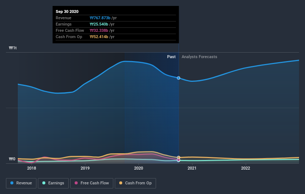Viewport: 305px width, 194px height.
Task: Select the Revenue data point marker on chart
Action: pyautogui.click(x=178, y=78)
